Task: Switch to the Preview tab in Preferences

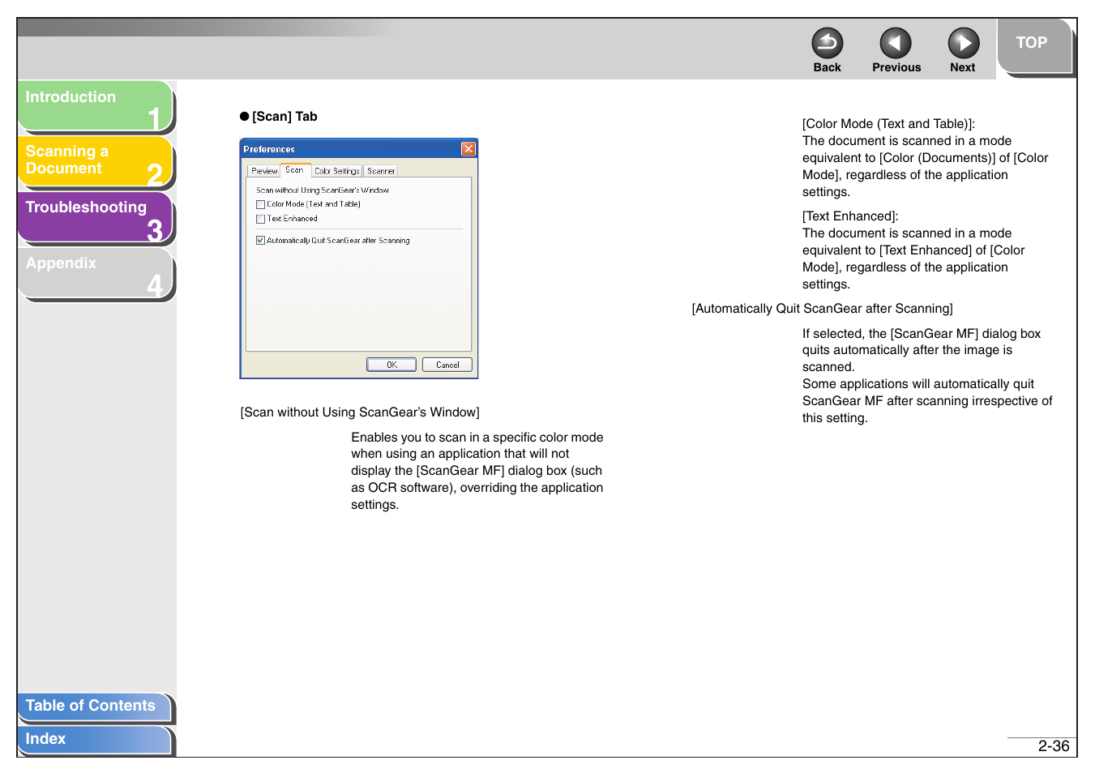Action: point(264,171)
